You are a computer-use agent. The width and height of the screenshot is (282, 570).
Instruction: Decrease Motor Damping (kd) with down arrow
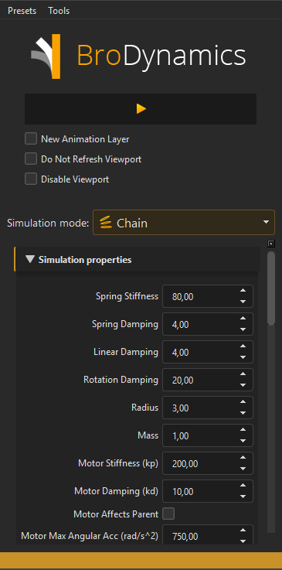[x=243, y=497]
